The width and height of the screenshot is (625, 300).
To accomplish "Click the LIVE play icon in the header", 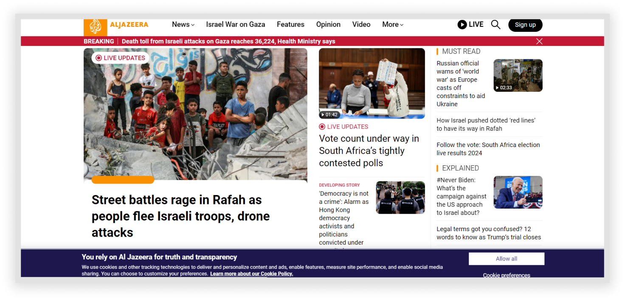I will click(x=462, y=24).
